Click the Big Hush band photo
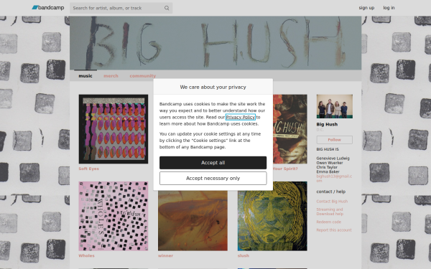The image size is (431, 269). tap(335, 106)
